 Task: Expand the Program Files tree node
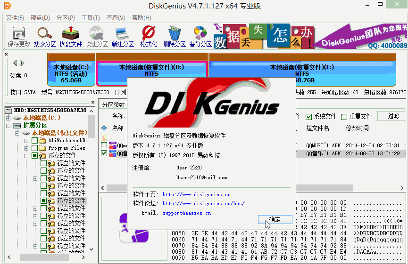pos(26,149)
